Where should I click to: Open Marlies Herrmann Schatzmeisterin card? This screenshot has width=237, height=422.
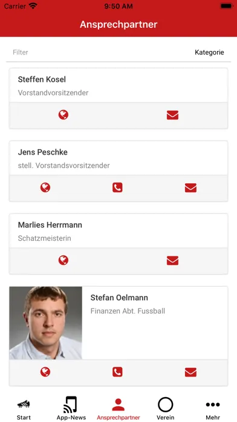point(118,231)
